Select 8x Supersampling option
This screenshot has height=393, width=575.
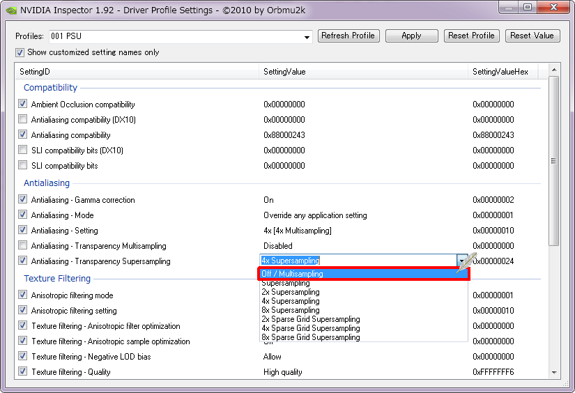(x=363, y=310)
